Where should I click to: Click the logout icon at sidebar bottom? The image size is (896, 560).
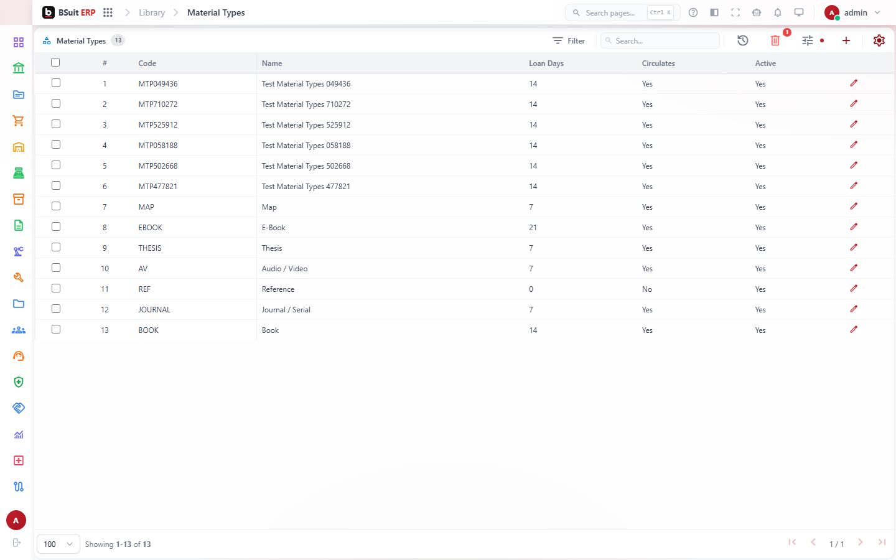click(x=17, y=543)
